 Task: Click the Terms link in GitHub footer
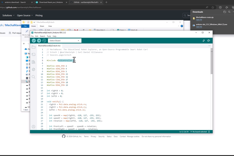tap(86, 136)
